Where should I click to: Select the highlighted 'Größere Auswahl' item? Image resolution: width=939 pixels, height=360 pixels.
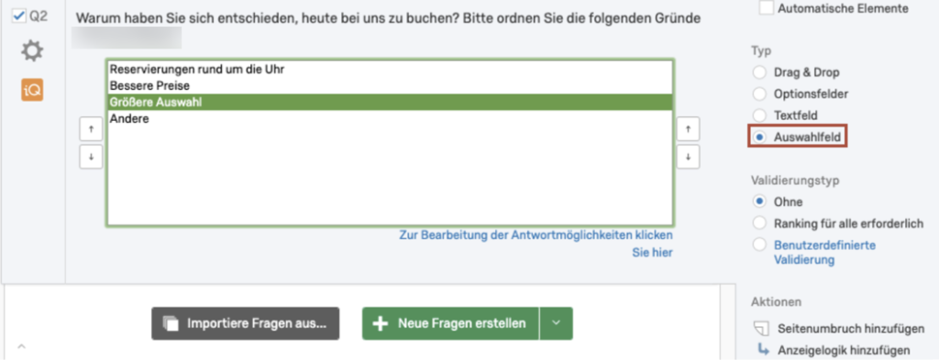tap(390, 103)
